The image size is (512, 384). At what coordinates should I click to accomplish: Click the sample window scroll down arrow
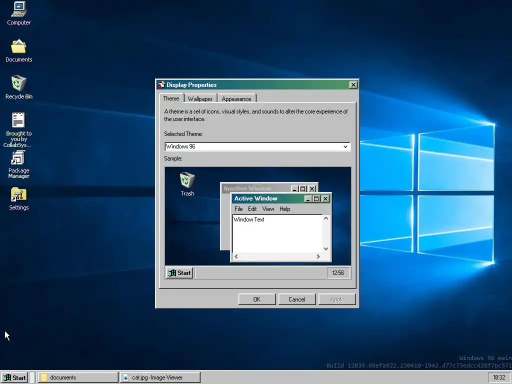326,249
